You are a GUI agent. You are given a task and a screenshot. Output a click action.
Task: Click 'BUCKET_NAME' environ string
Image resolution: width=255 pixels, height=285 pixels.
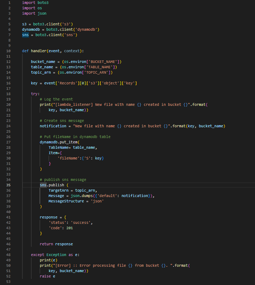coord(103,62)
